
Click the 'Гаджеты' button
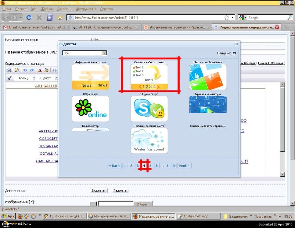(x=121, y=191)
